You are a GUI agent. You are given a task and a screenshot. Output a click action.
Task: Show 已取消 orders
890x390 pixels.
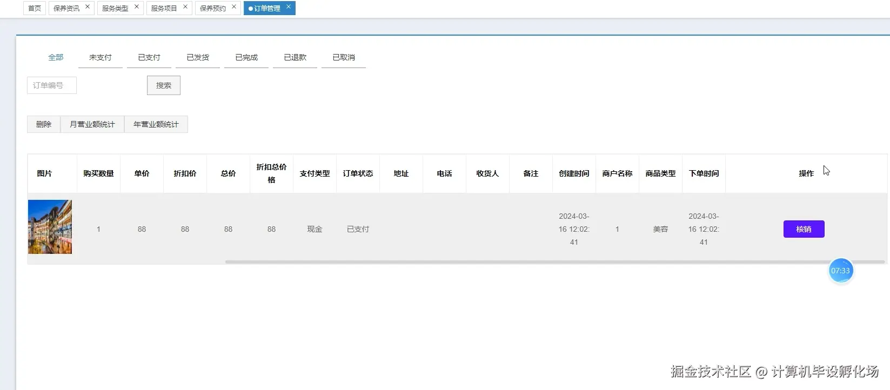tap(344, 57)
